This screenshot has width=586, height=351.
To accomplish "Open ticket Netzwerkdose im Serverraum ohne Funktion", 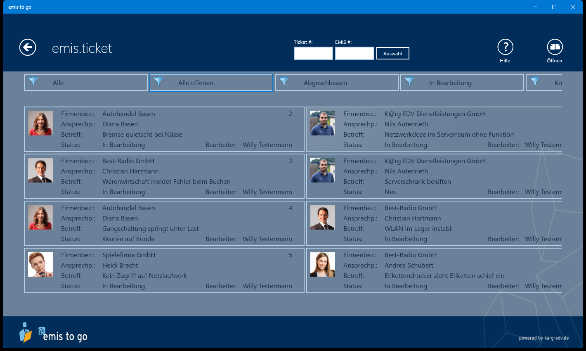I will (434, 129).
